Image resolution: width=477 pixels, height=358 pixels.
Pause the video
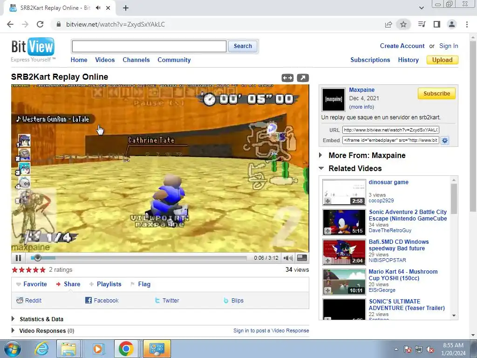click(x=18, y=258)
